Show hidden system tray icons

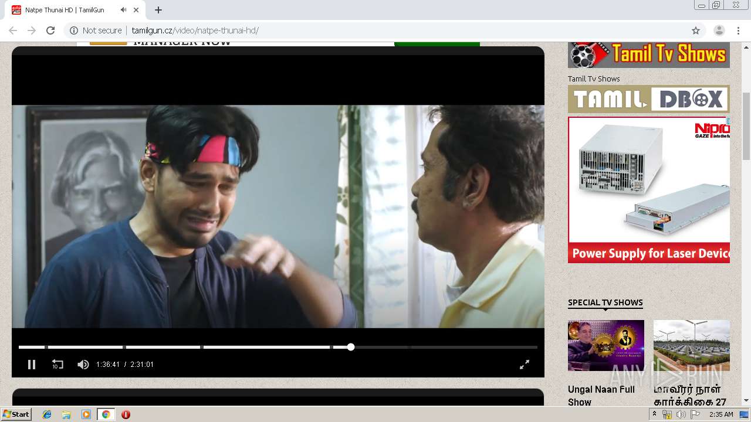(654, 414)
